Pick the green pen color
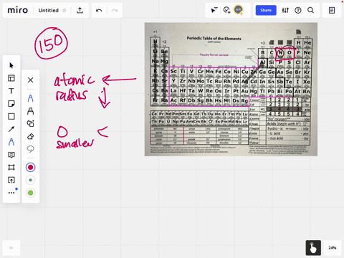The height and width of the screenshot is (258, 344). coord(30,193)
